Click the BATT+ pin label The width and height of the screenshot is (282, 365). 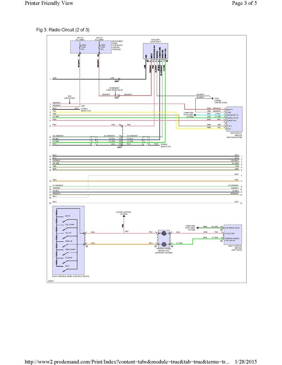(x=230, y=109)
